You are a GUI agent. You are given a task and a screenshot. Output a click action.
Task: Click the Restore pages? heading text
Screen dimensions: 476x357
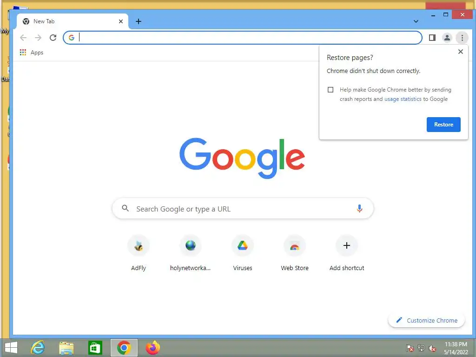click(350, 58)
